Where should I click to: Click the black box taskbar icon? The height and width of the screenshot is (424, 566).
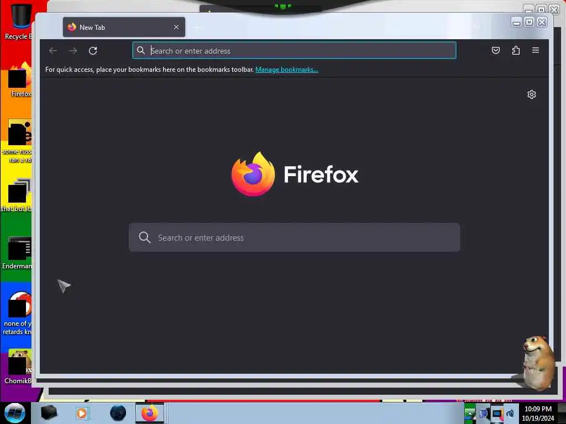click(x=49, y=413)
